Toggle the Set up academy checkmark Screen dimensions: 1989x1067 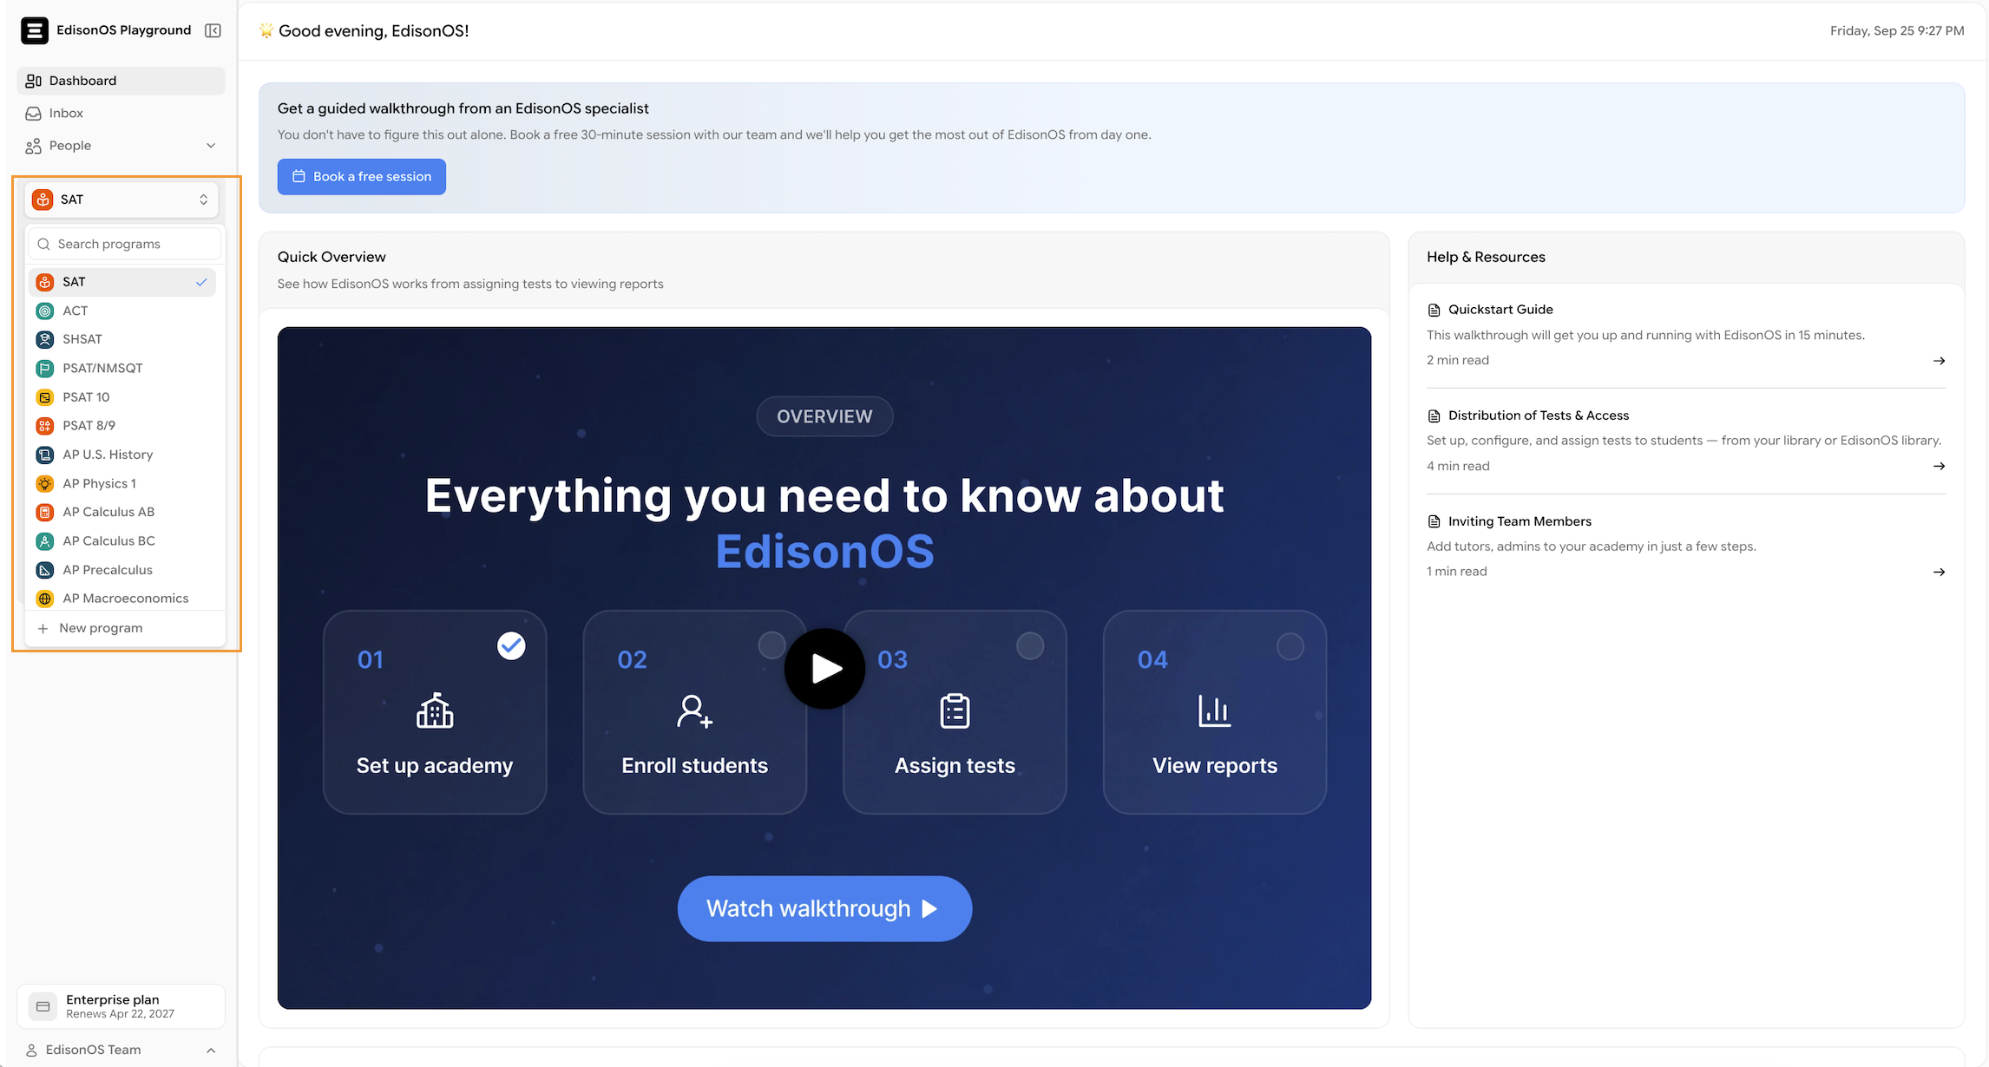[511, 645]
